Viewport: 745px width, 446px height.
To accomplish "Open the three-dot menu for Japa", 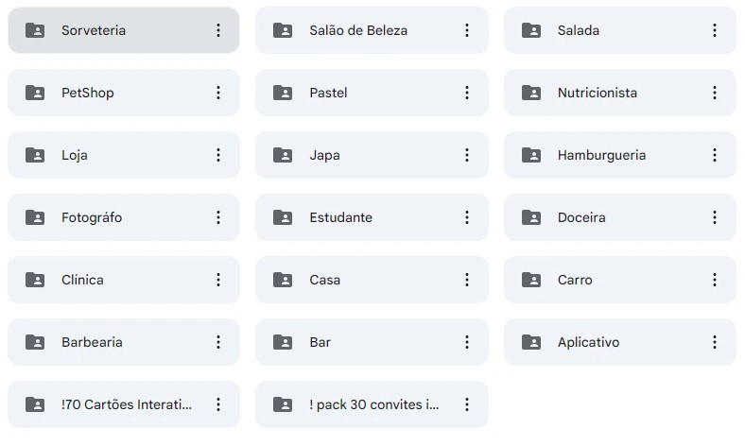I will [x=466, y=155].
